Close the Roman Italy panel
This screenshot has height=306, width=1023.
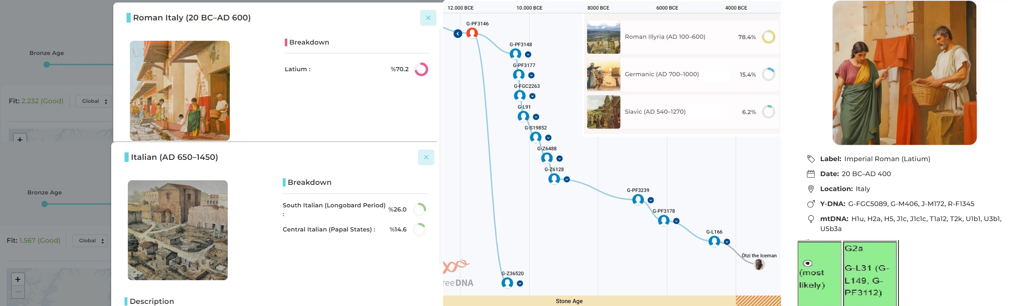(428, 18)
